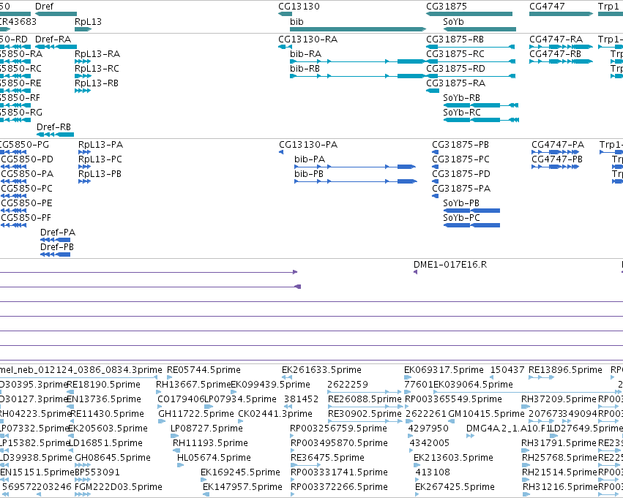Click protein bib-PA
The image size is (623, 498).
click(x=355, y=167)
